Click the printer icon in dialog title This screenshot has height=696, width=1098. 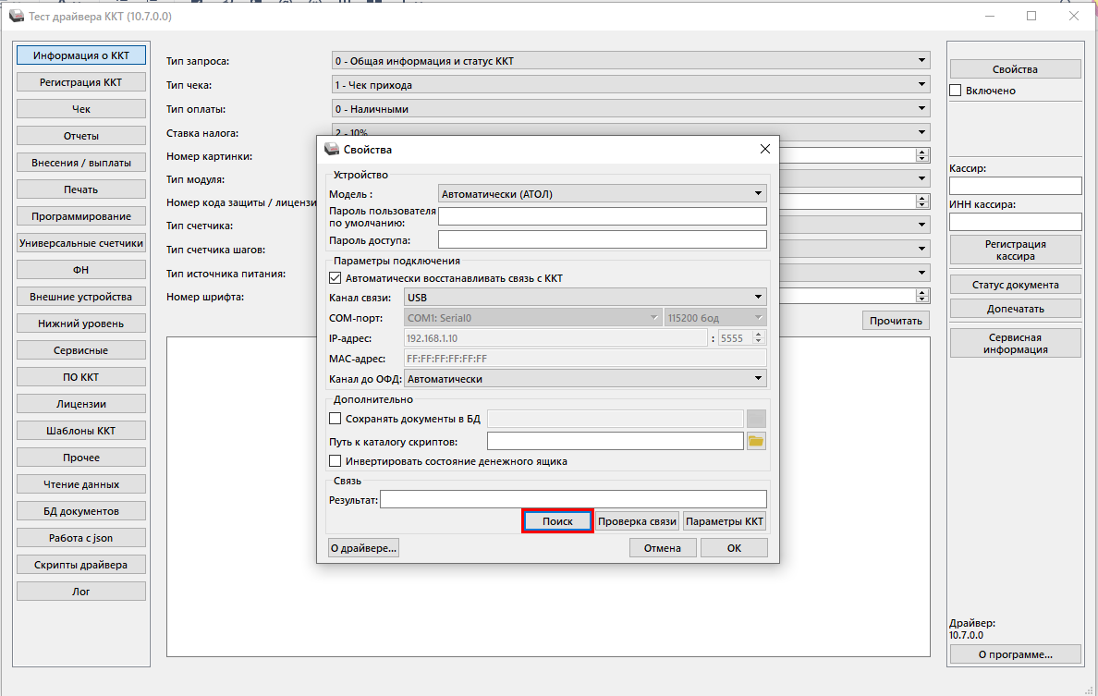point(332,149)
